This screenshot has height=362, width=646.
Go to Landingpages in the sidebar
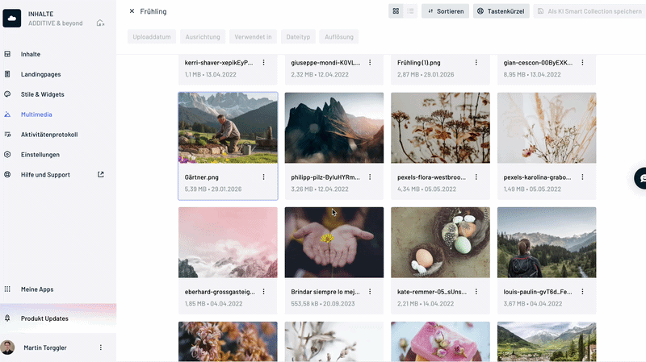(41, 74)
